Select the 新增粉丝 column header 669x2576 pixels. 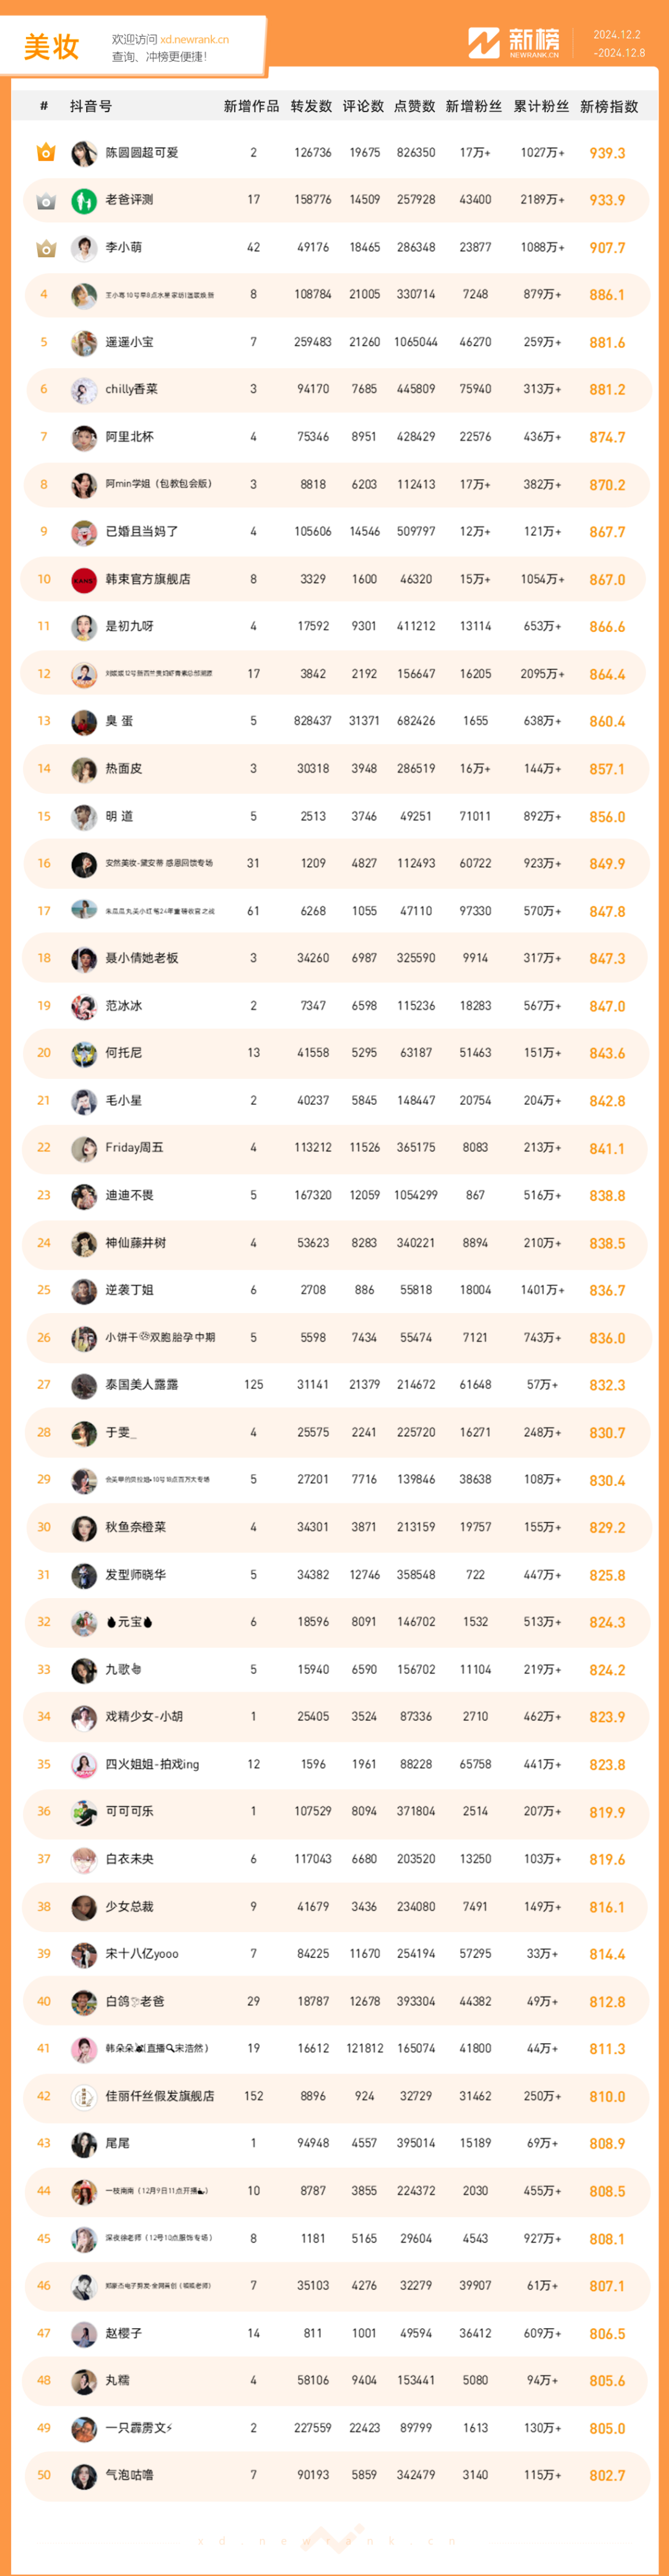tap(474, 106)
